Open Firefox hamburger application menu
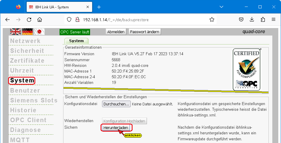Screen dimensions: 281x143 pyautogui.click(x=274, y=20)
